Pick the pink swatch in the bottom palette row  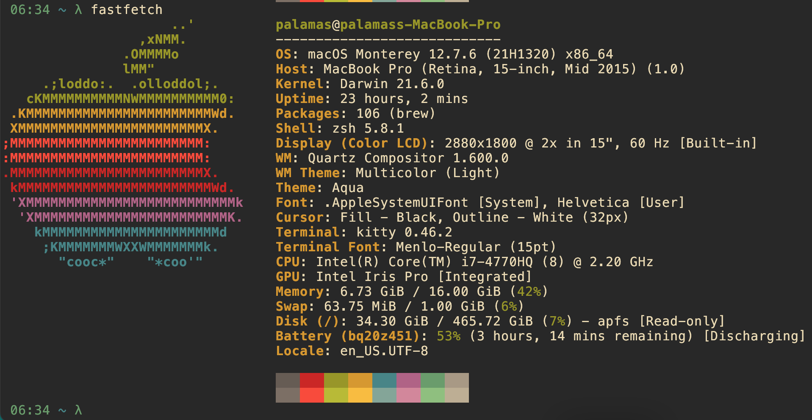pos(408,395)
